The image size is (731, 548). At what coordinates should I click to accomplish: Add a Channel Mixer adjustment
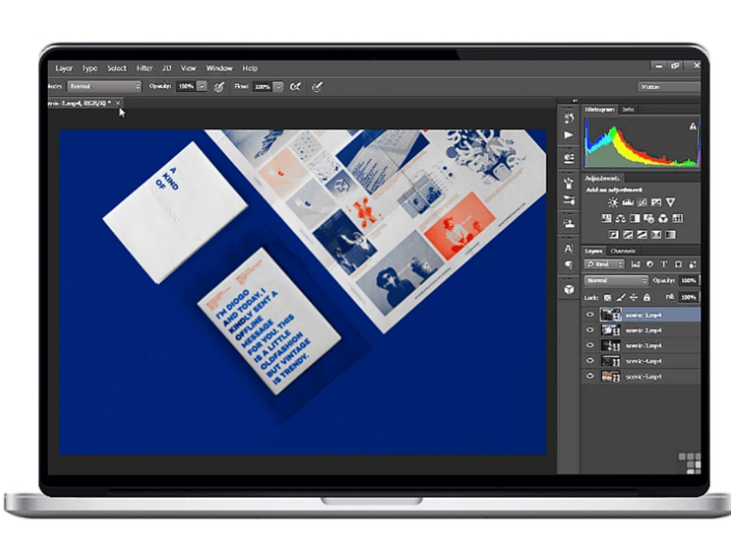click(x=663, y=218)
